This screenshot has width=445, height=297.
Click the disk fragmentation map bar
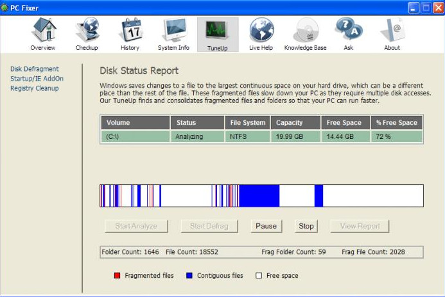pyautogui.click(x=261, y=196)
